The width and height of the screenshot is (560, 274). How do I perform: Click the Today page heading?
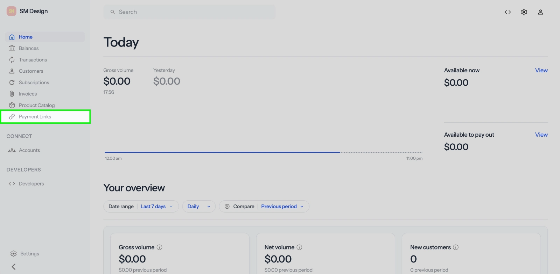click(x=121, y=42)
